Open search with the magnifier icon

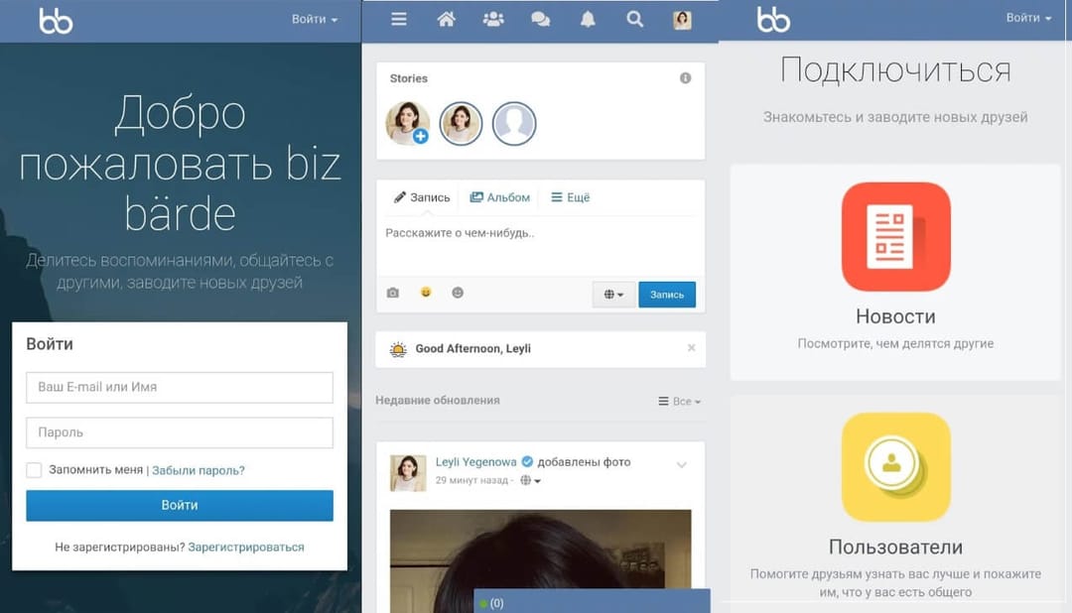(634, 18)
